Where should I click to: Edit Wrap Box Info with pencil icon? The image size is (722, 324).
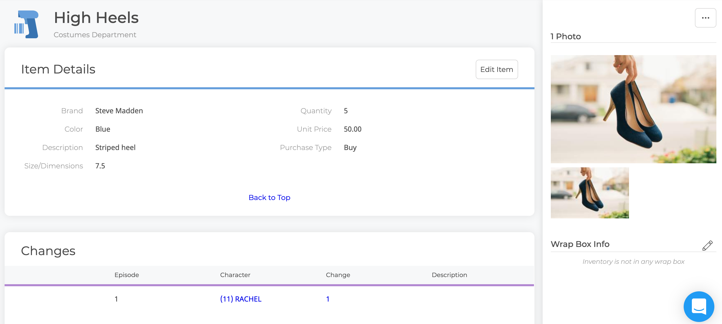coord(707,245)
